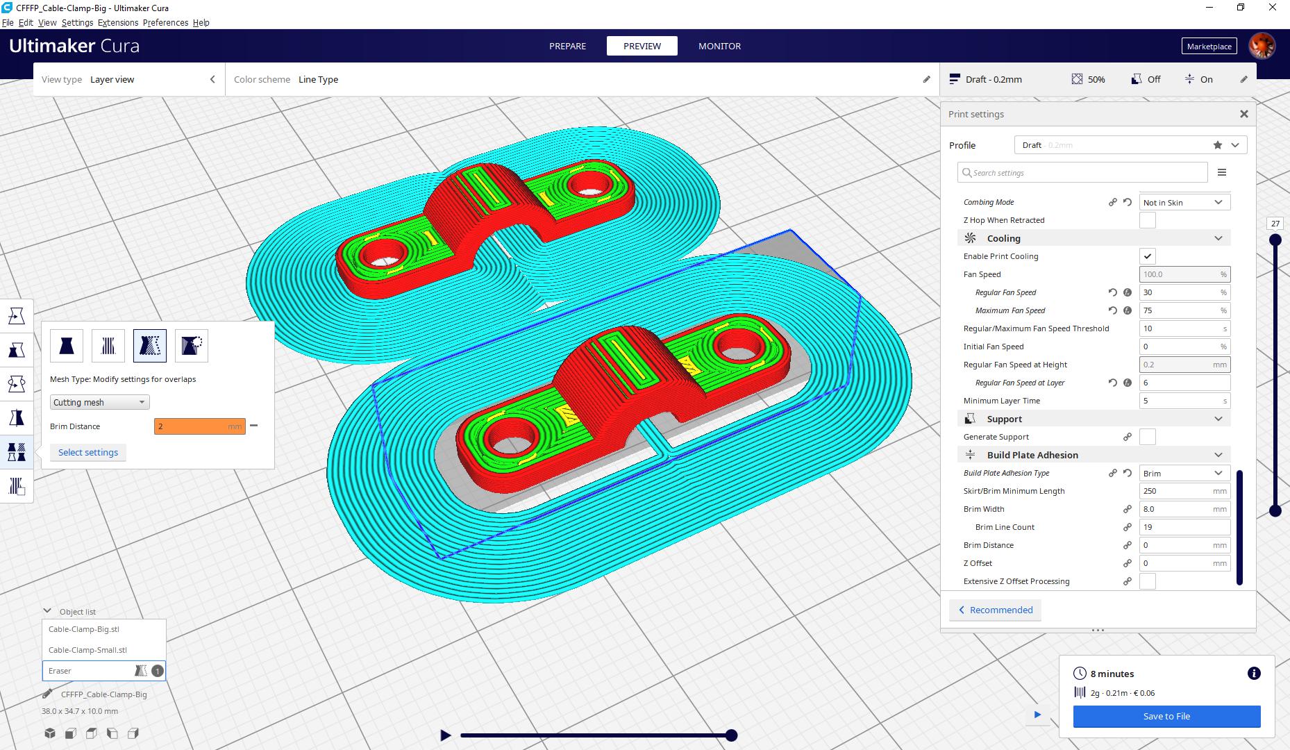
Task: Open the Build Plate Adhesion Type dropdown
Action: click(1184, 473)
